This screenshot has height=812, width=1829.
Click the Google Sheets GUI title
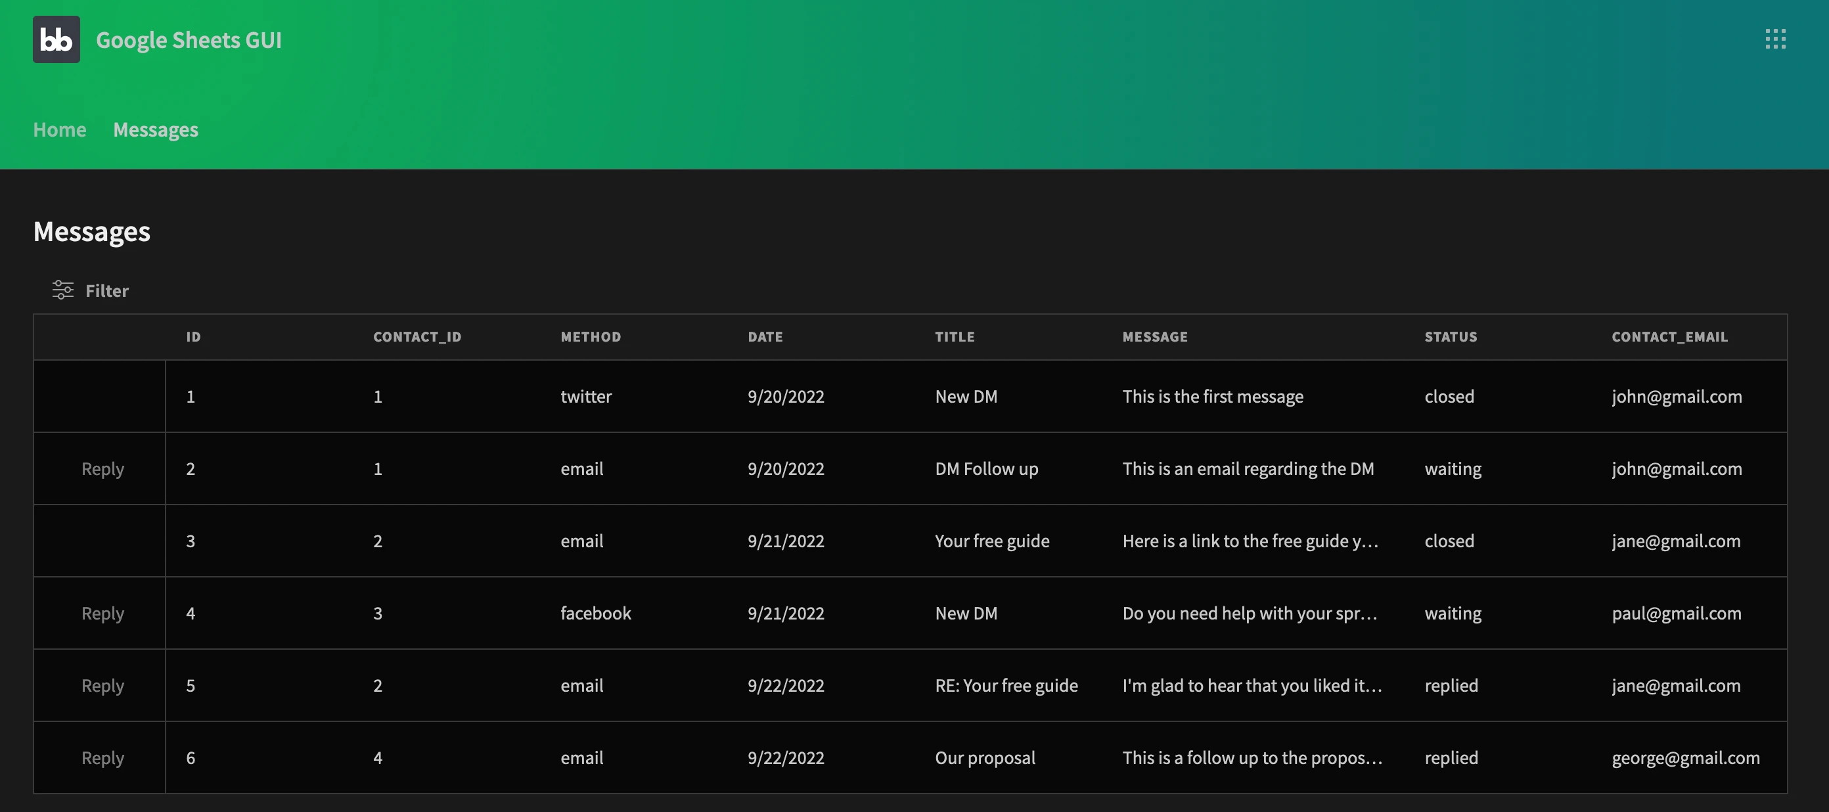(x=189, y=40)
